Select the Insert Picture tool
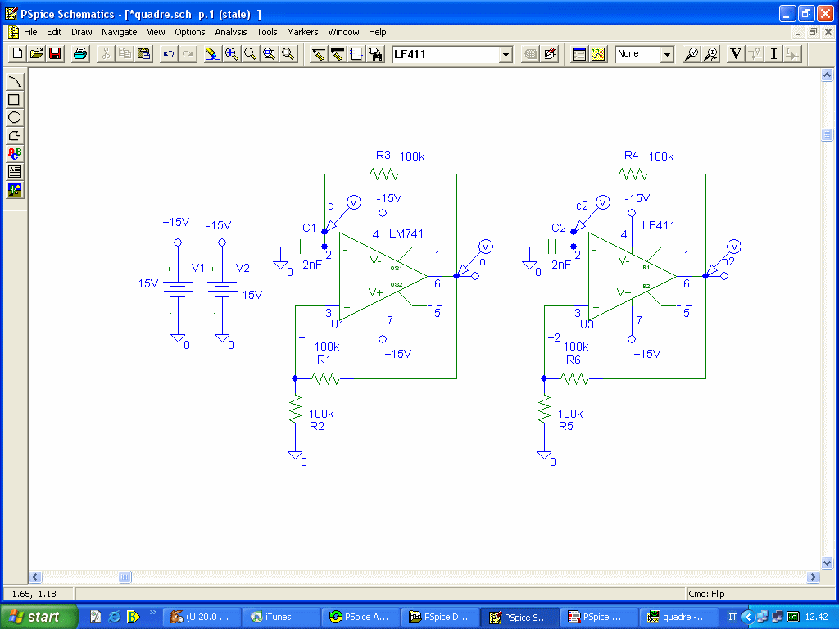This screenshot has width=839, height=629. point(15,190)
